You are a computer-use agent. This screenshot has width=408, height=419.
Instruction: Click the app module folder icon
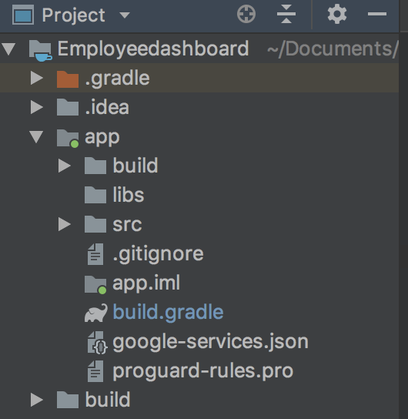coord(68,138)
